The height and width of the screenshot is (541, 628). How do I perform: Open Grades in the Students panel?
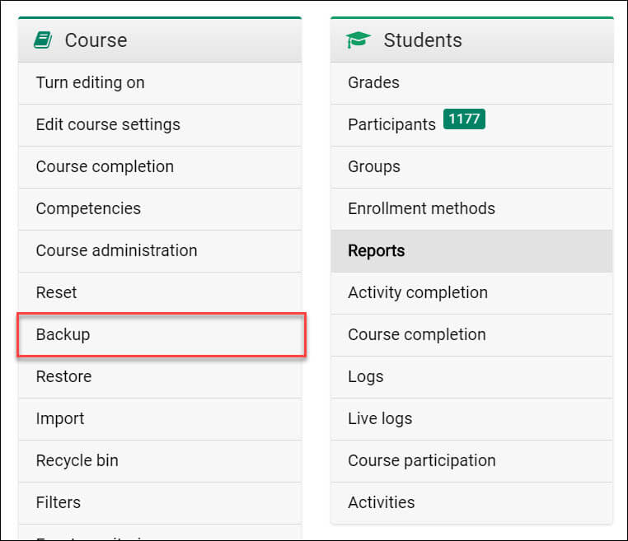coord(471,83)
